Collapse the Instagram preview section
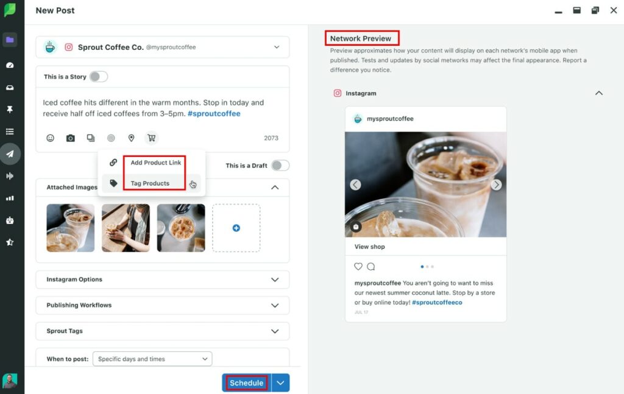Image resolution: width=624 pixels, height=394 pixels. pyautogui.click(x=599, y=93)
